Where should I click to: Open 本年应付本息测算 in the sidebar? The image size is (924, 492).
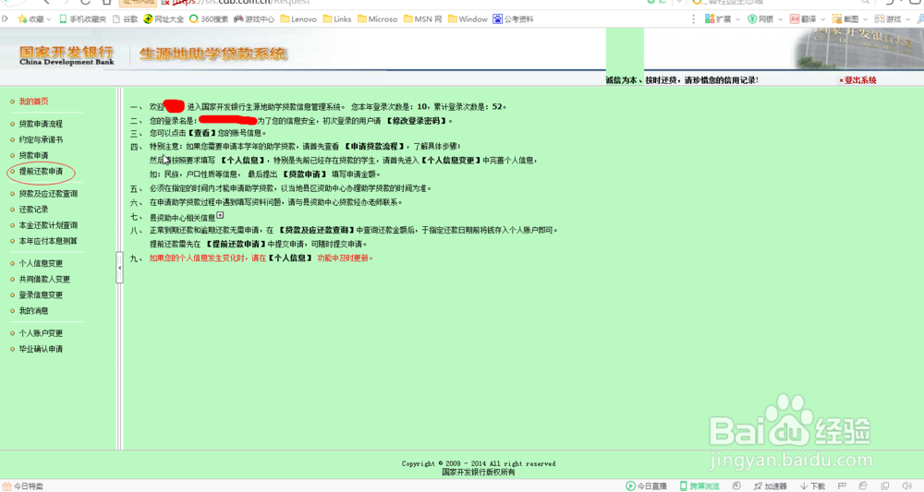pyautogui.click(x=48, y=241)
